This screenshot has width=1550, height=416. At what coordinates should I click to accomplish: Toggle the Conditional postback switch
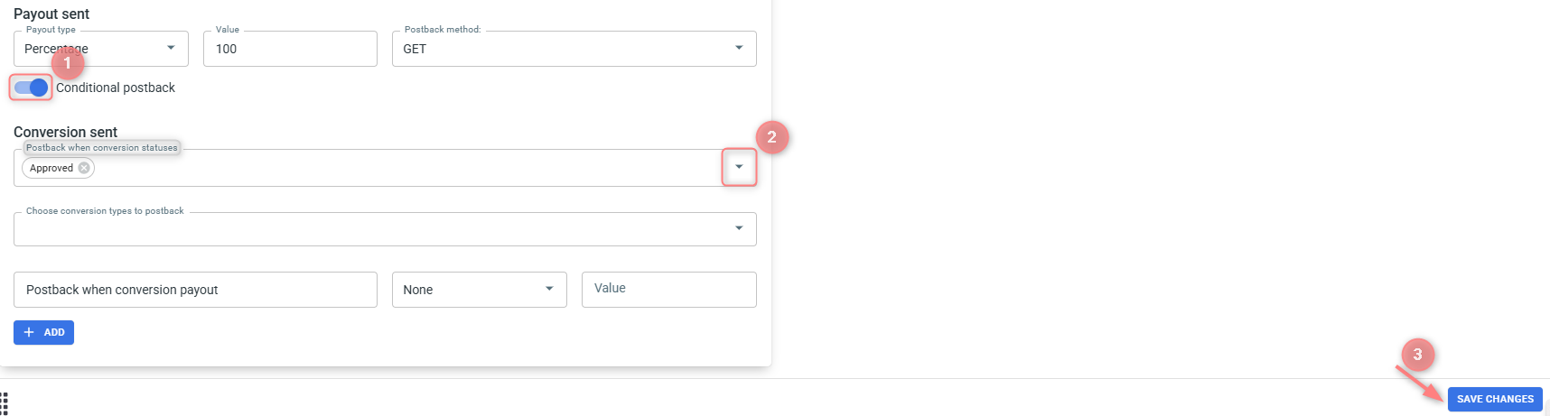coord(31,88)
